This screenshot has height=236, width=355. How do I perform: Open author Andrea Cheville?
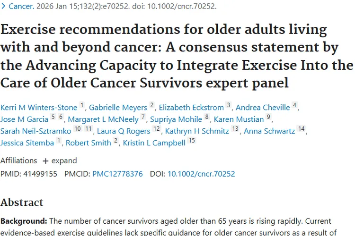click(x=263, y=108)
